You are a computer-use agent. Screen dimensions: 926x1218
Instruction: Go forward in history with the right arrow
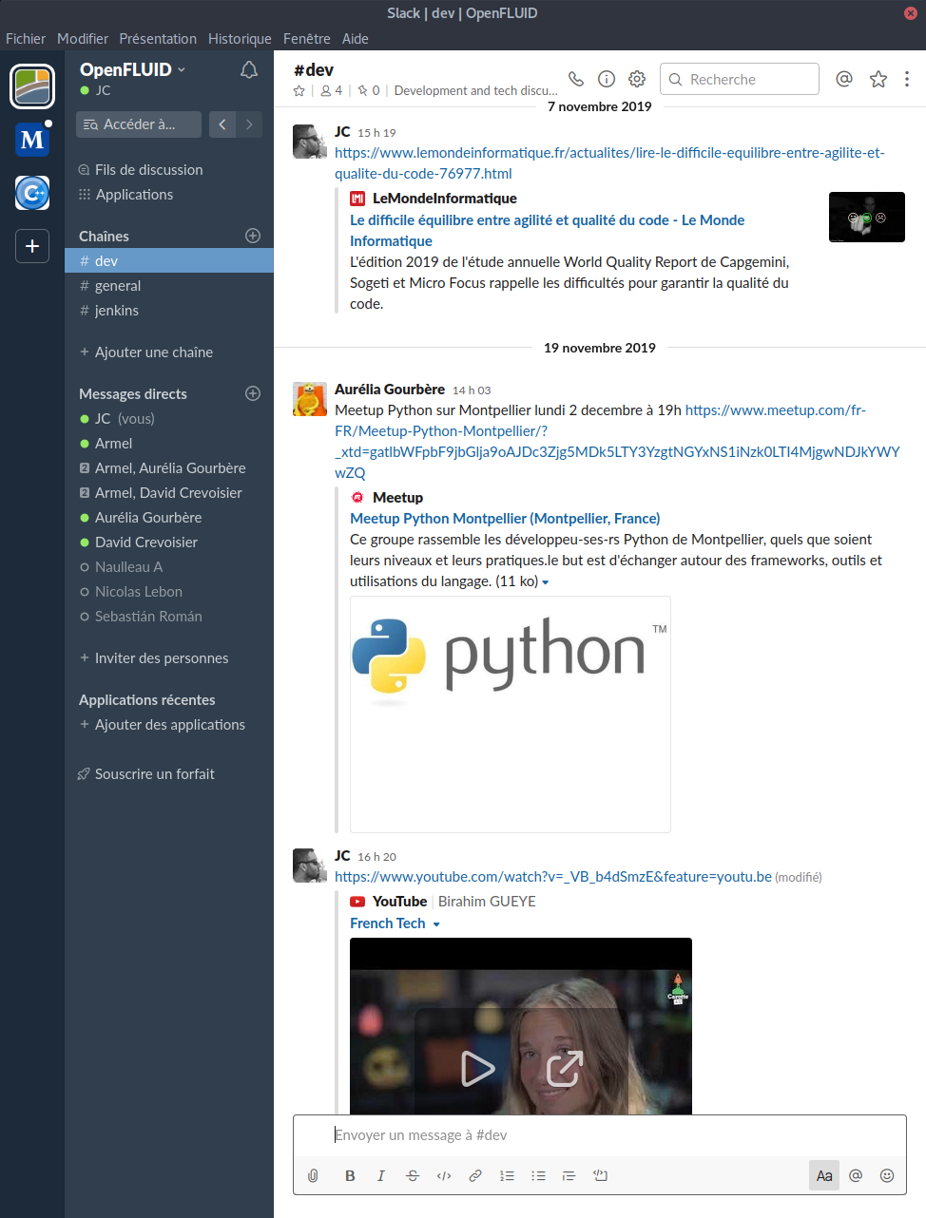pos(249,124)
